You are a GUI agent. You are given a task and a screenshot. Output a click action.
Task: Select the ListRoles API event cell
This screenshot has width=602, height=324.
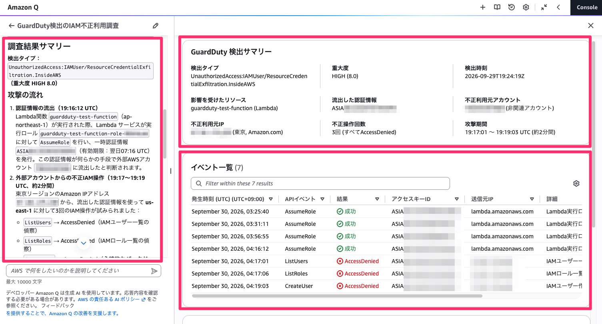[x=296, y=274]
